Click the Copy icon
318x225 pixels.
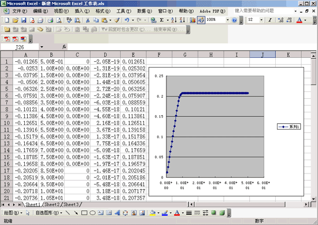96,20
